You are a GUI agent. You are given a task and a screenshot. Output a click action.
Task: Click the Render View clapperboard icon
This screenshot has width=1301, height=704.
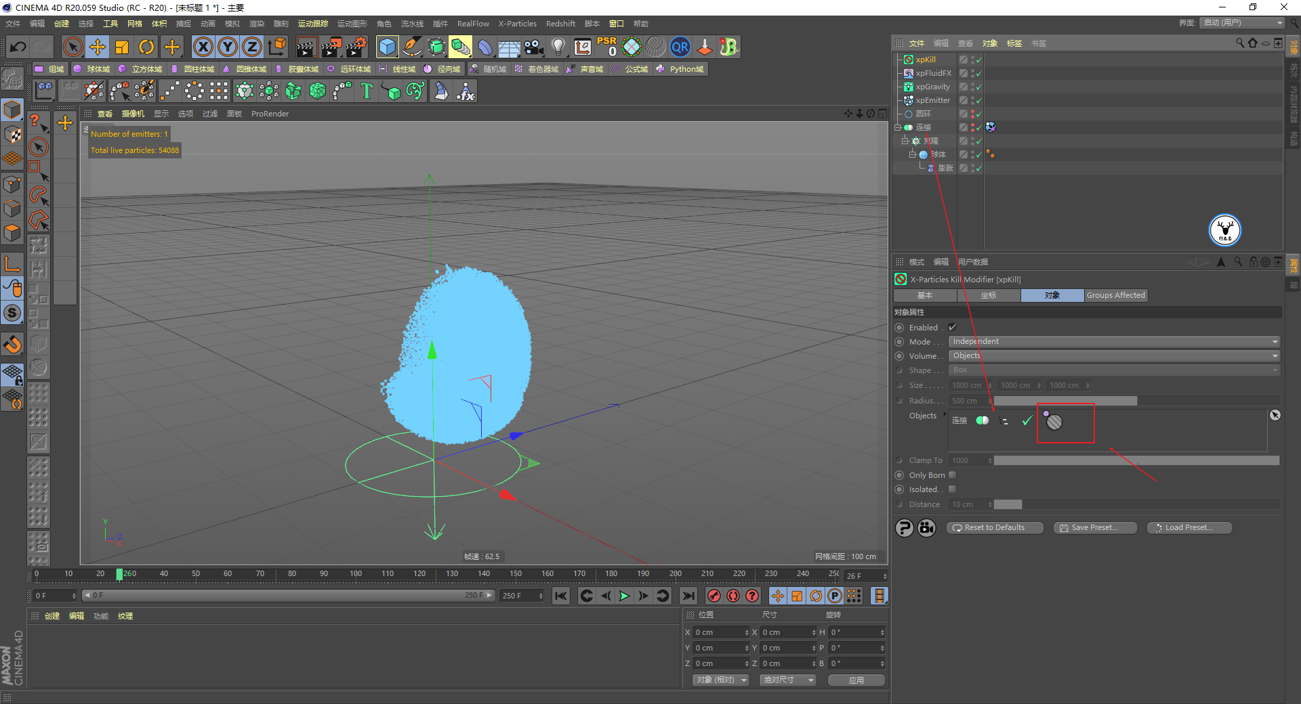[x=306, y=47]
